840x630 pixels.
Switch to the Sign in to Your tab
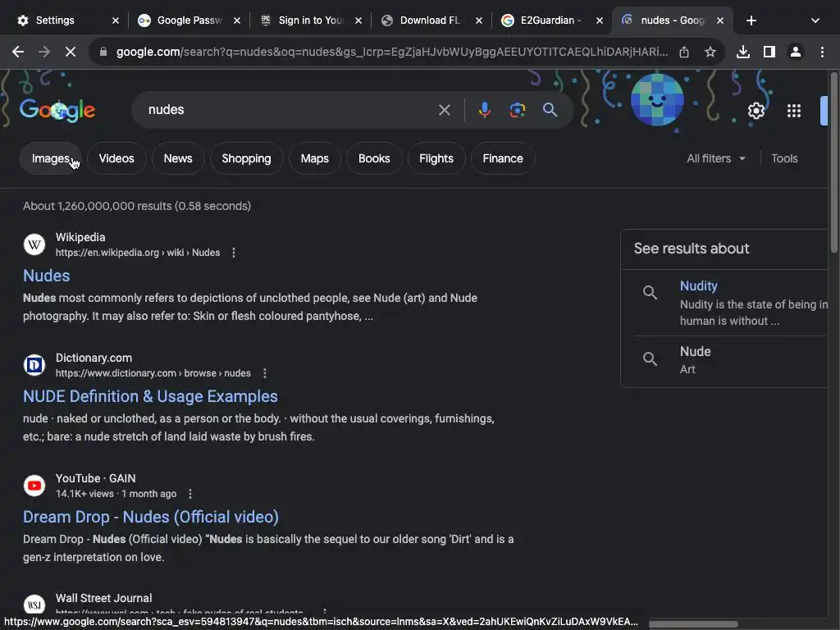[x=309, y=21]
